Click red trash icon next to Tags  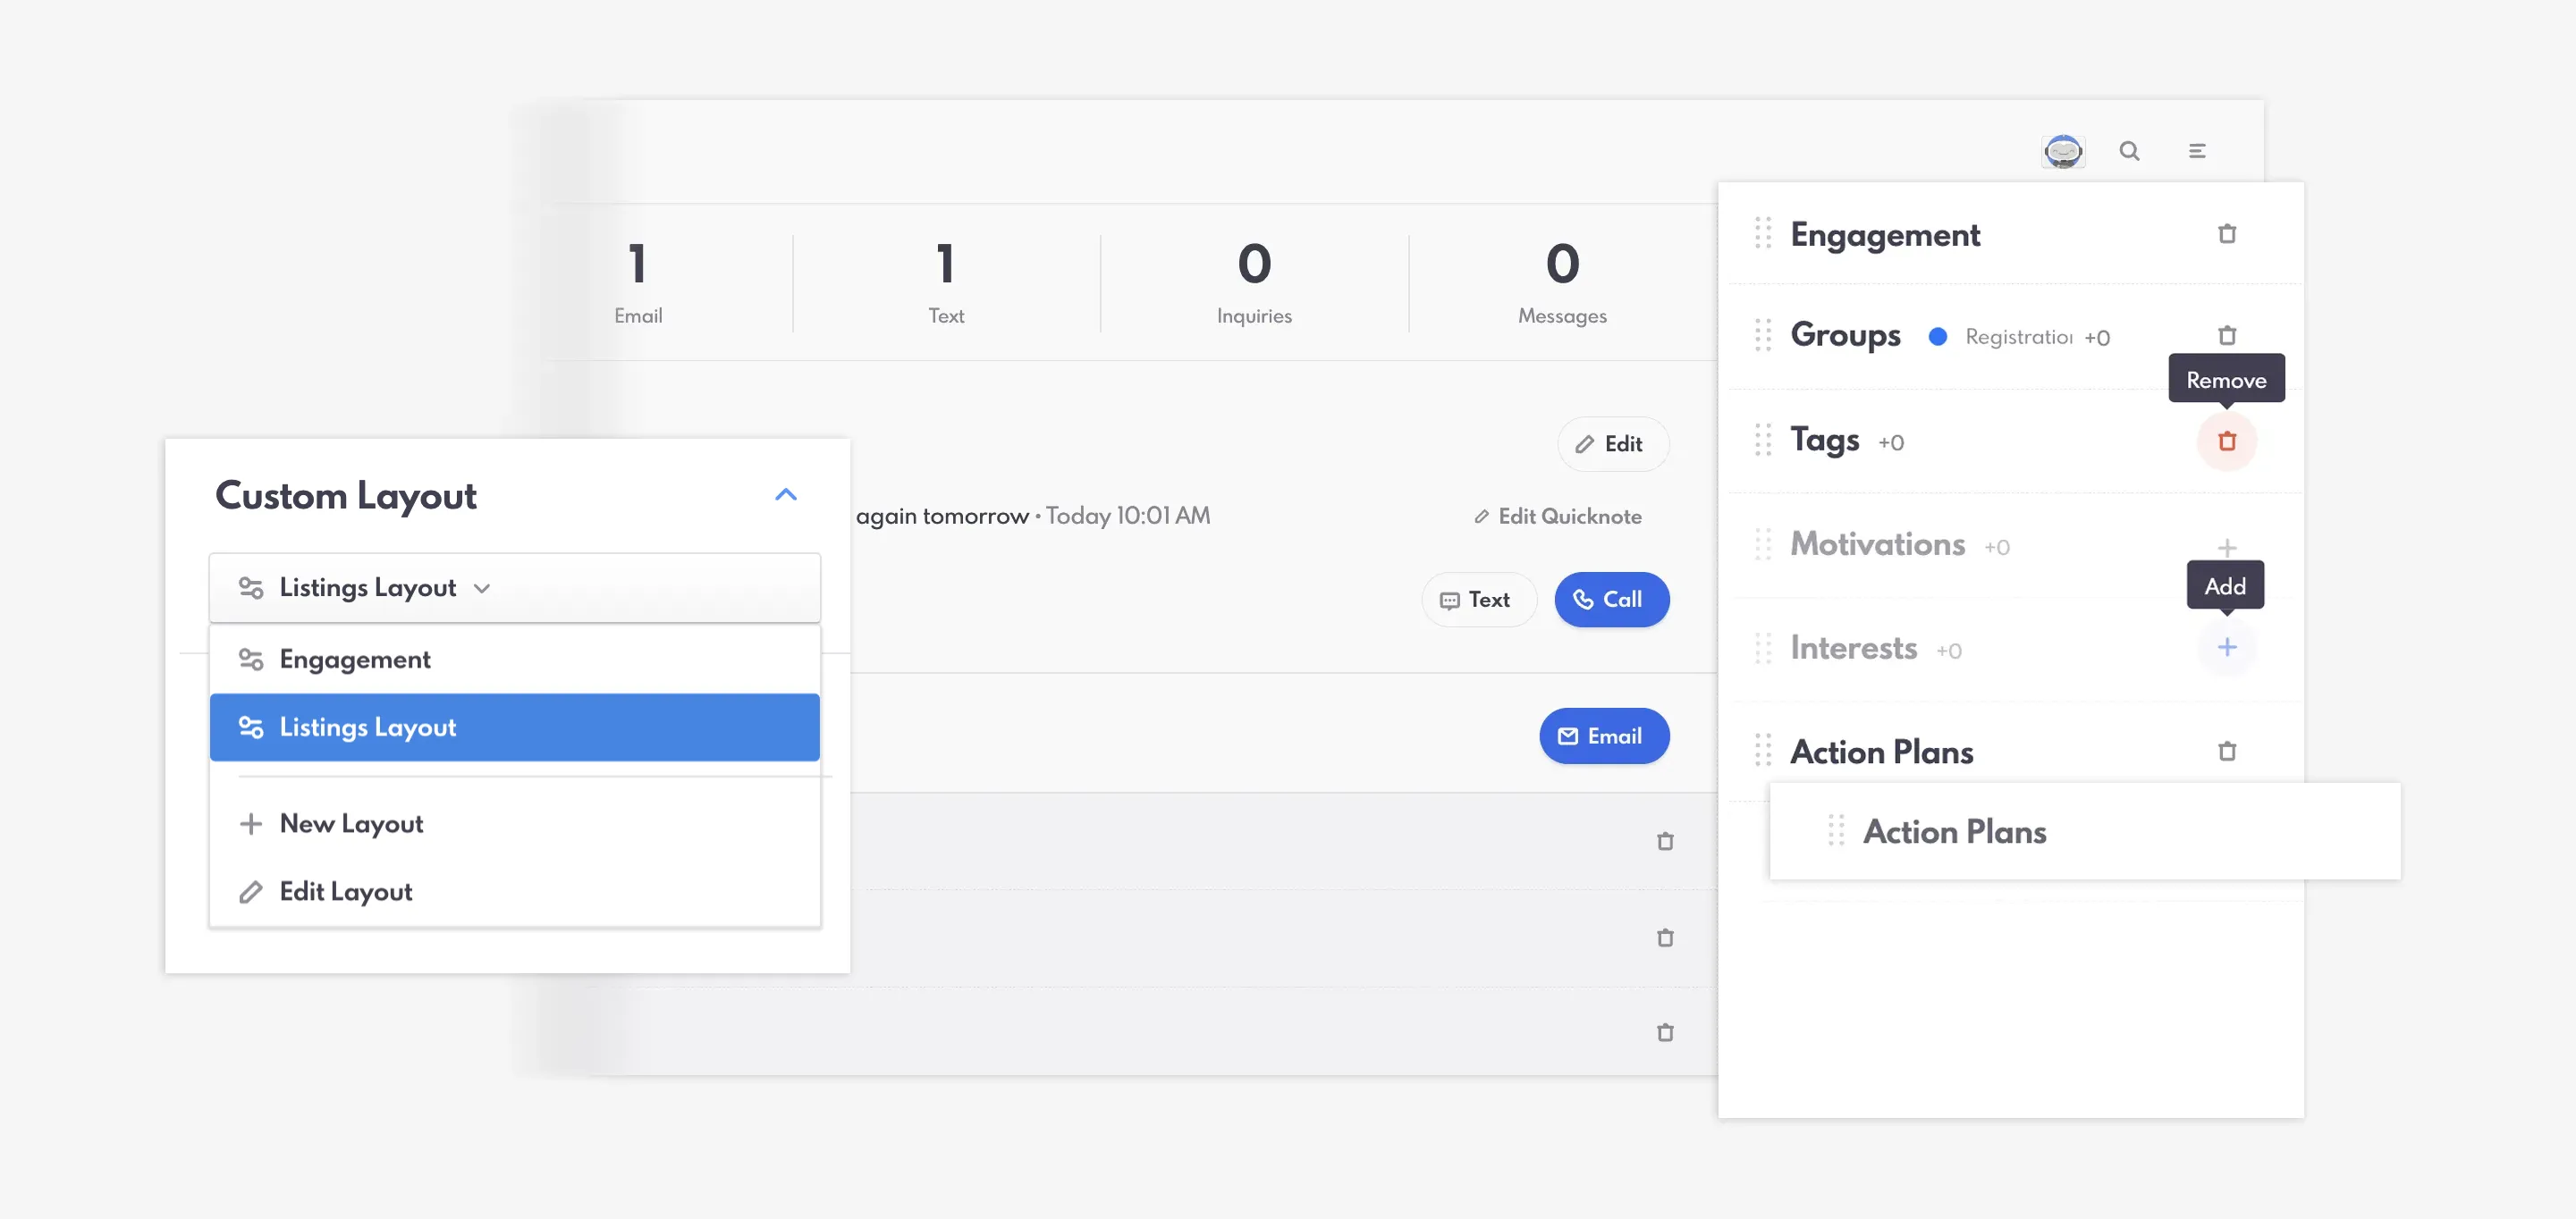tap(2227, 441)
